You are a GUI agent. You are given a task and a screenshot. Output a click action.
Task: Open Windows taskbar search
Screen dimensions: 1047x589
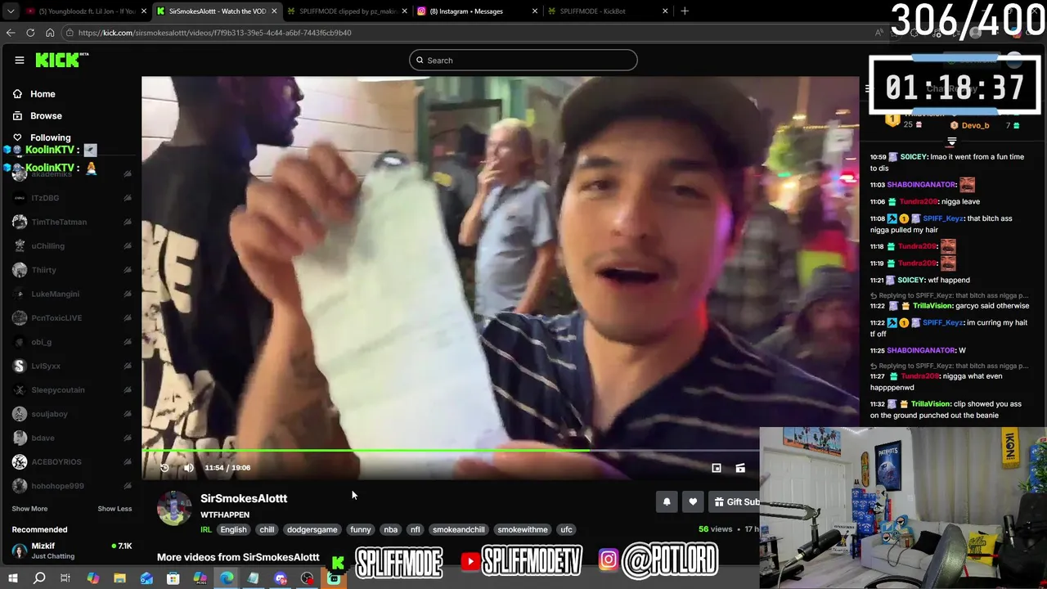pyautogui.click(x=39, y=578)
